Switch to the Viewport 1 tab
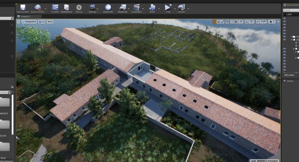299x162 pixels. click(x=25, y=16)
